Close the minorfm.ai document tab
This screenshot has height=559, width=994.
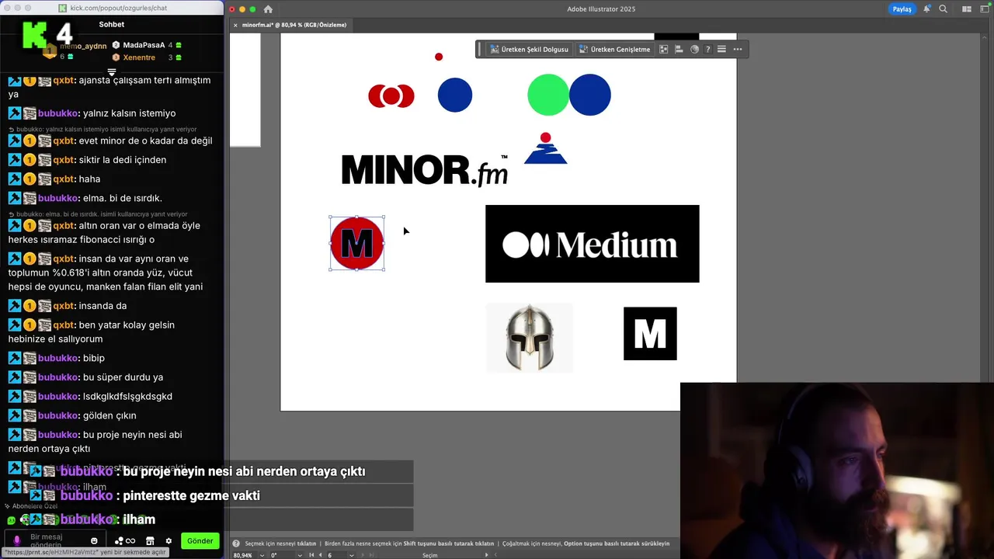[x=235, y=25]
